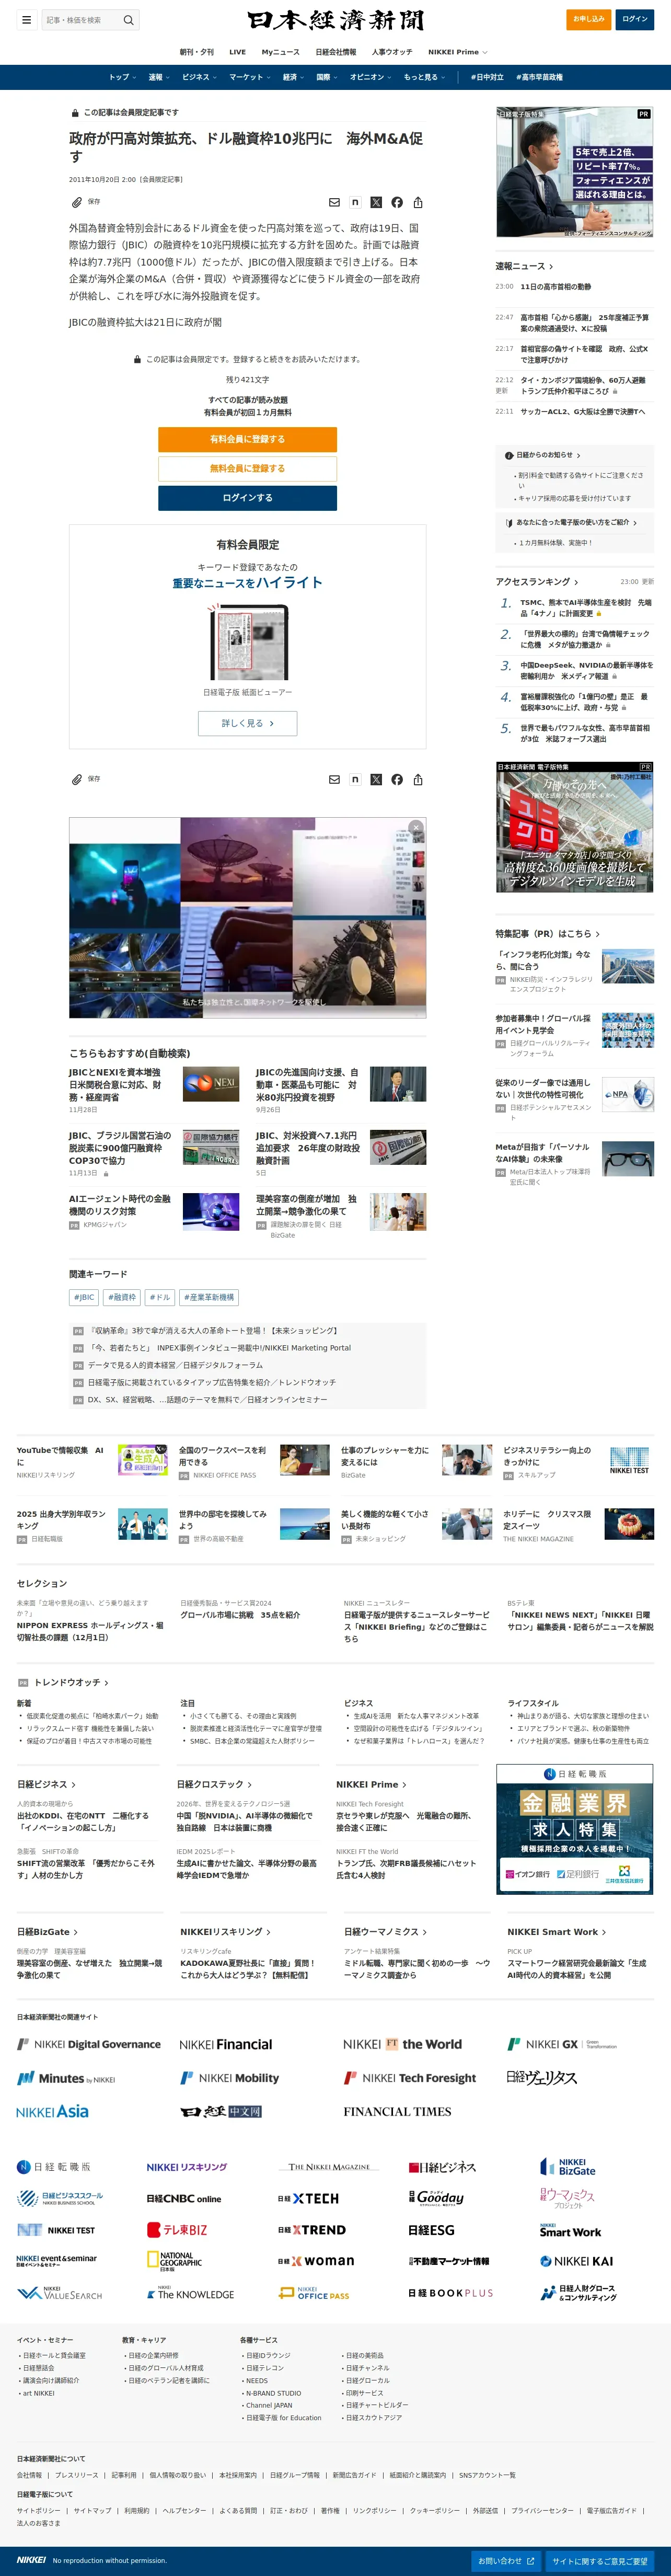671x2576 pixels.
Task: Select the #日中対立 topic tag
Action: pos(487,77)
